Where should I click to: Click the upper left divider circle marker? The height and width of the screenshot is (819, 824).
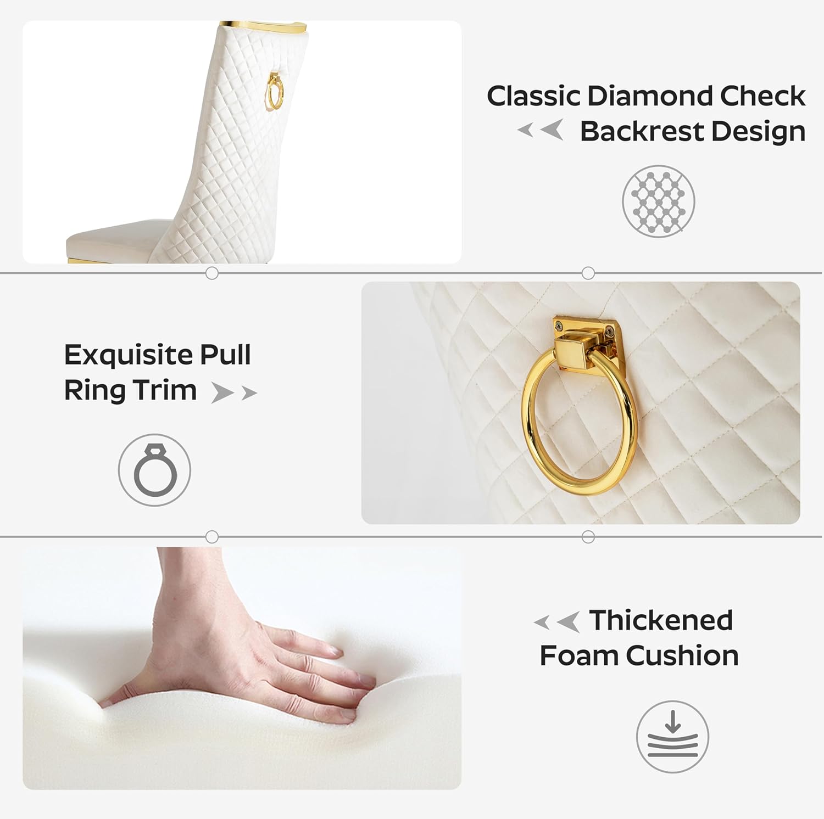pyautogui.click(x=211, y=273)
